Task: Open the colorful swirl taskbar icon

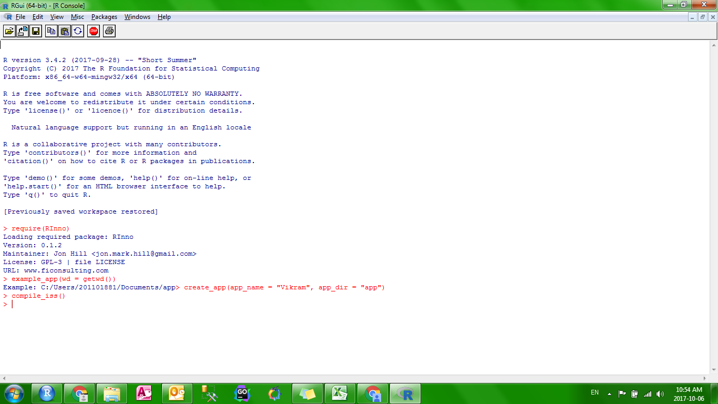Action: pos(275,393)
